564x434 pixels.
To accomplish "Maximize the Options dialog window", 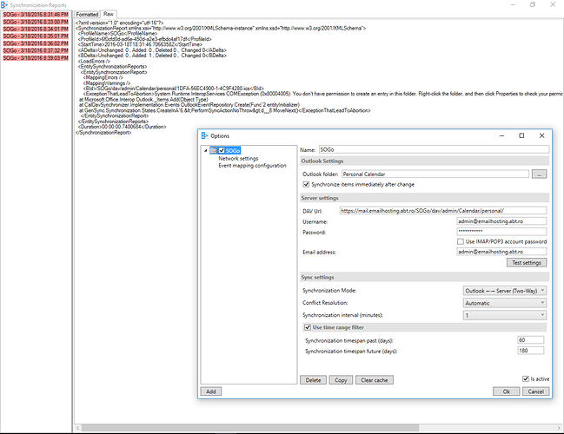I will [x=521, y=135].
